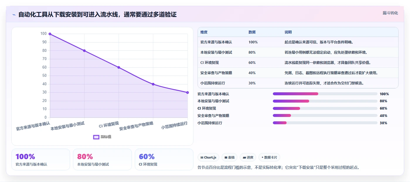Image resolution: width=410 pixels, height=182 pixels.
Task: Click the description starting 凭据、日志、截图
Action: pyautogui.click(x=331, y=73)
